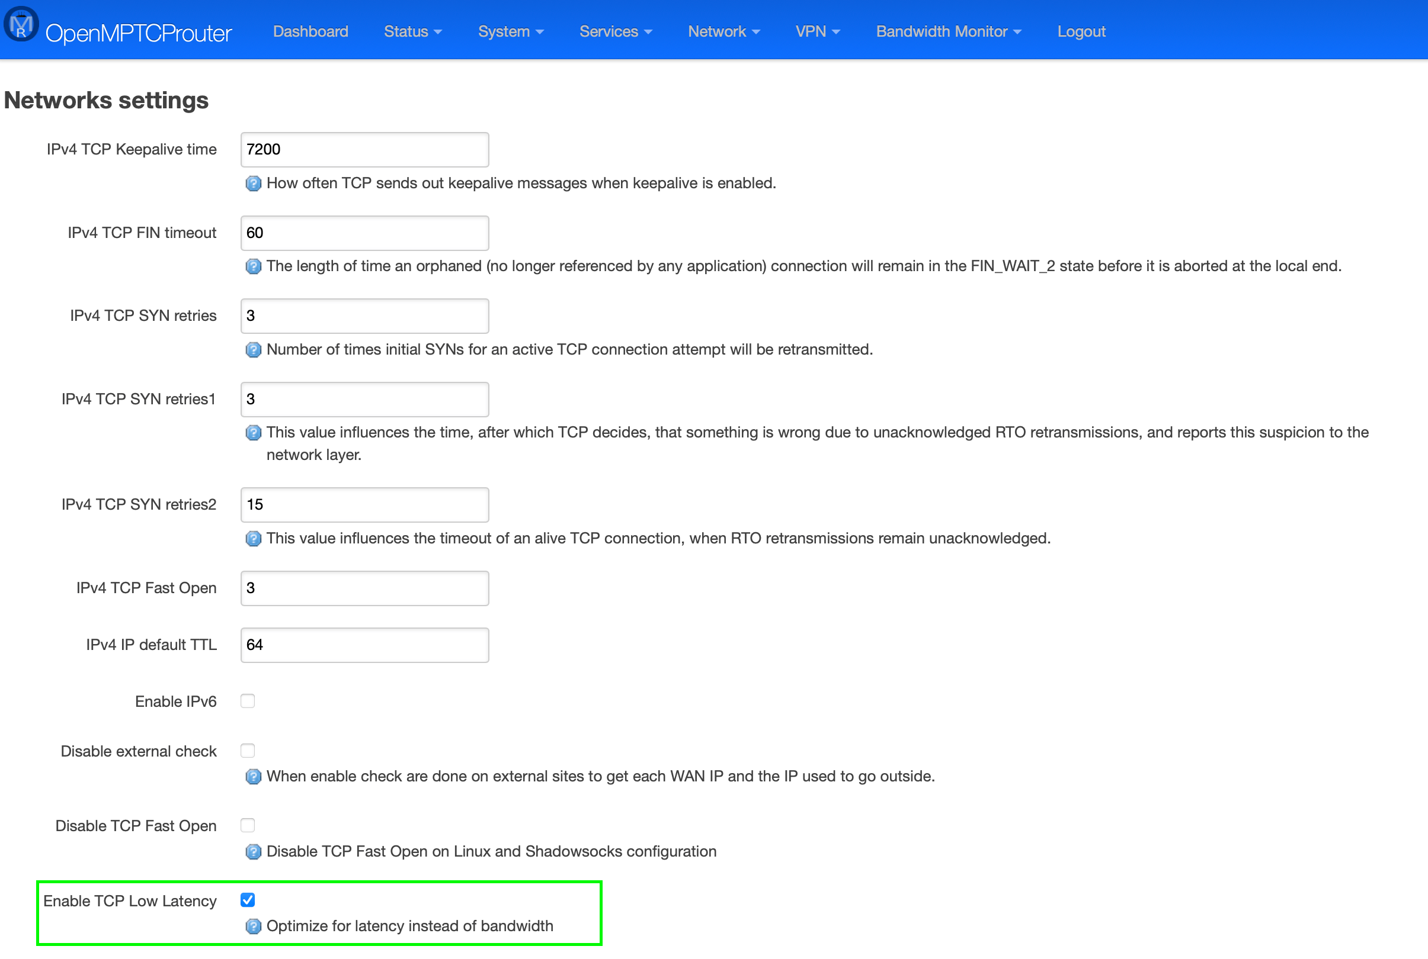Go to the Dashboard page
This screenshot has width=1428, height=959.
tap(310, 32)
